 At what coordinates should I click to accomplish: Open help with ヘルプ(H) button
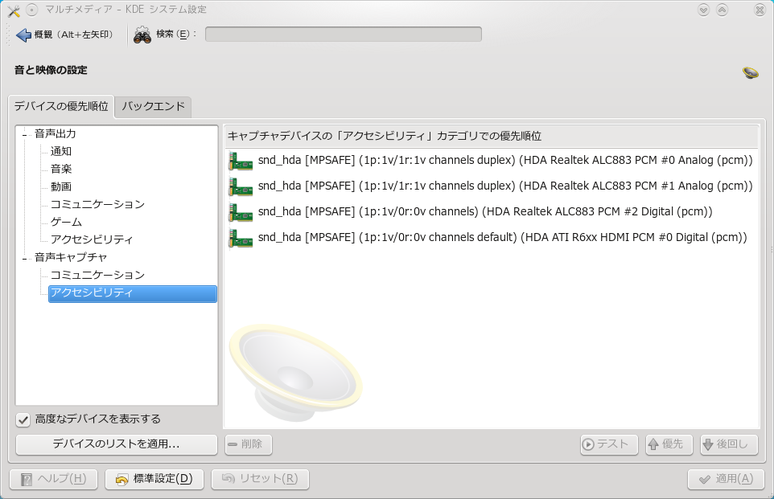pyautogui.click(x=54, y=479)
